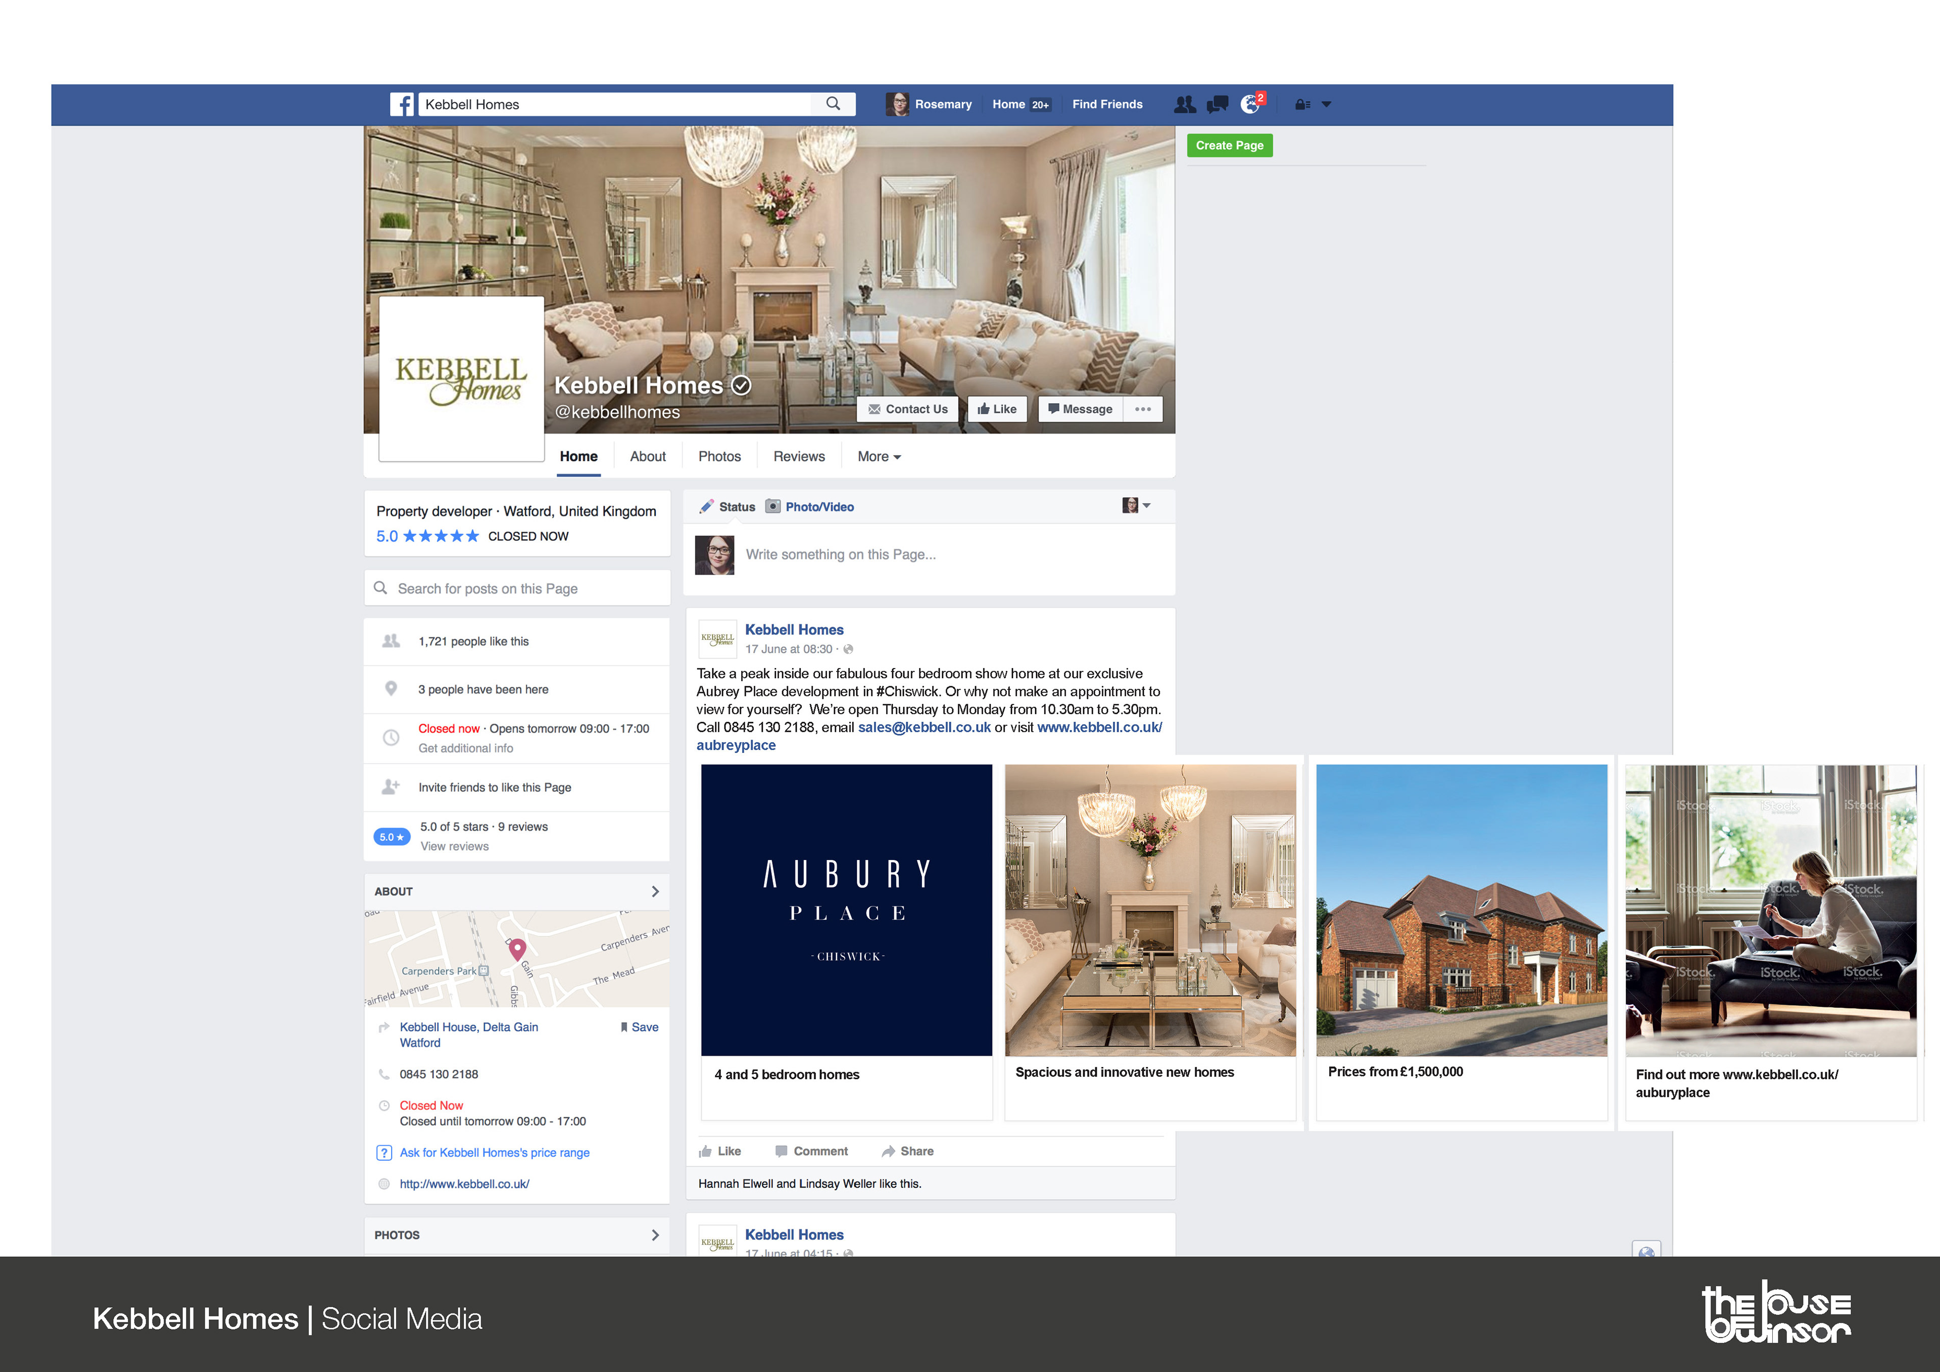The height and width of the screenshot is (1372, 1940).
Task: Click the Facebook logo icon
Action: [x=402, y=104]
